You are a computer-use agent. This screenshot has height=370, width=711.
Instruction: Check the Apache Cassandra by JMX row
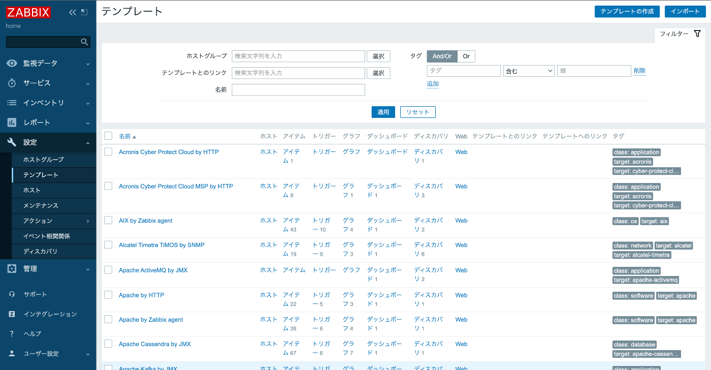pos(108,344)
